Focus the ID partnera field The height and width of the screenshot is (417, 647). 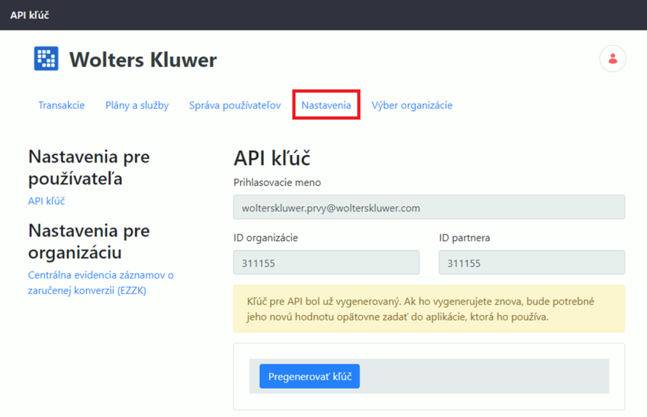[531, 263]
